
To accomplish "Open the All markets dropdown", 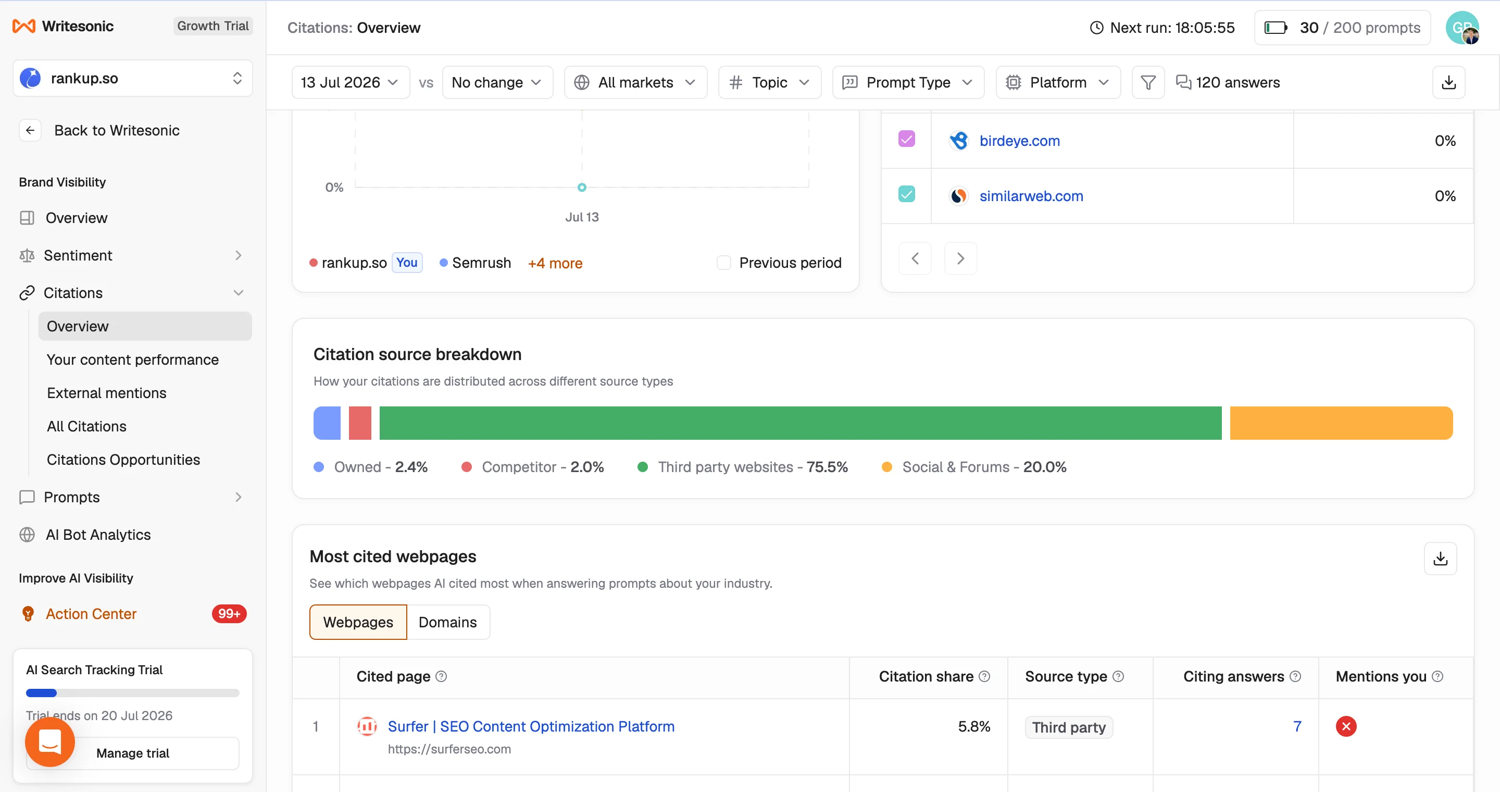I will coord(635,83).
